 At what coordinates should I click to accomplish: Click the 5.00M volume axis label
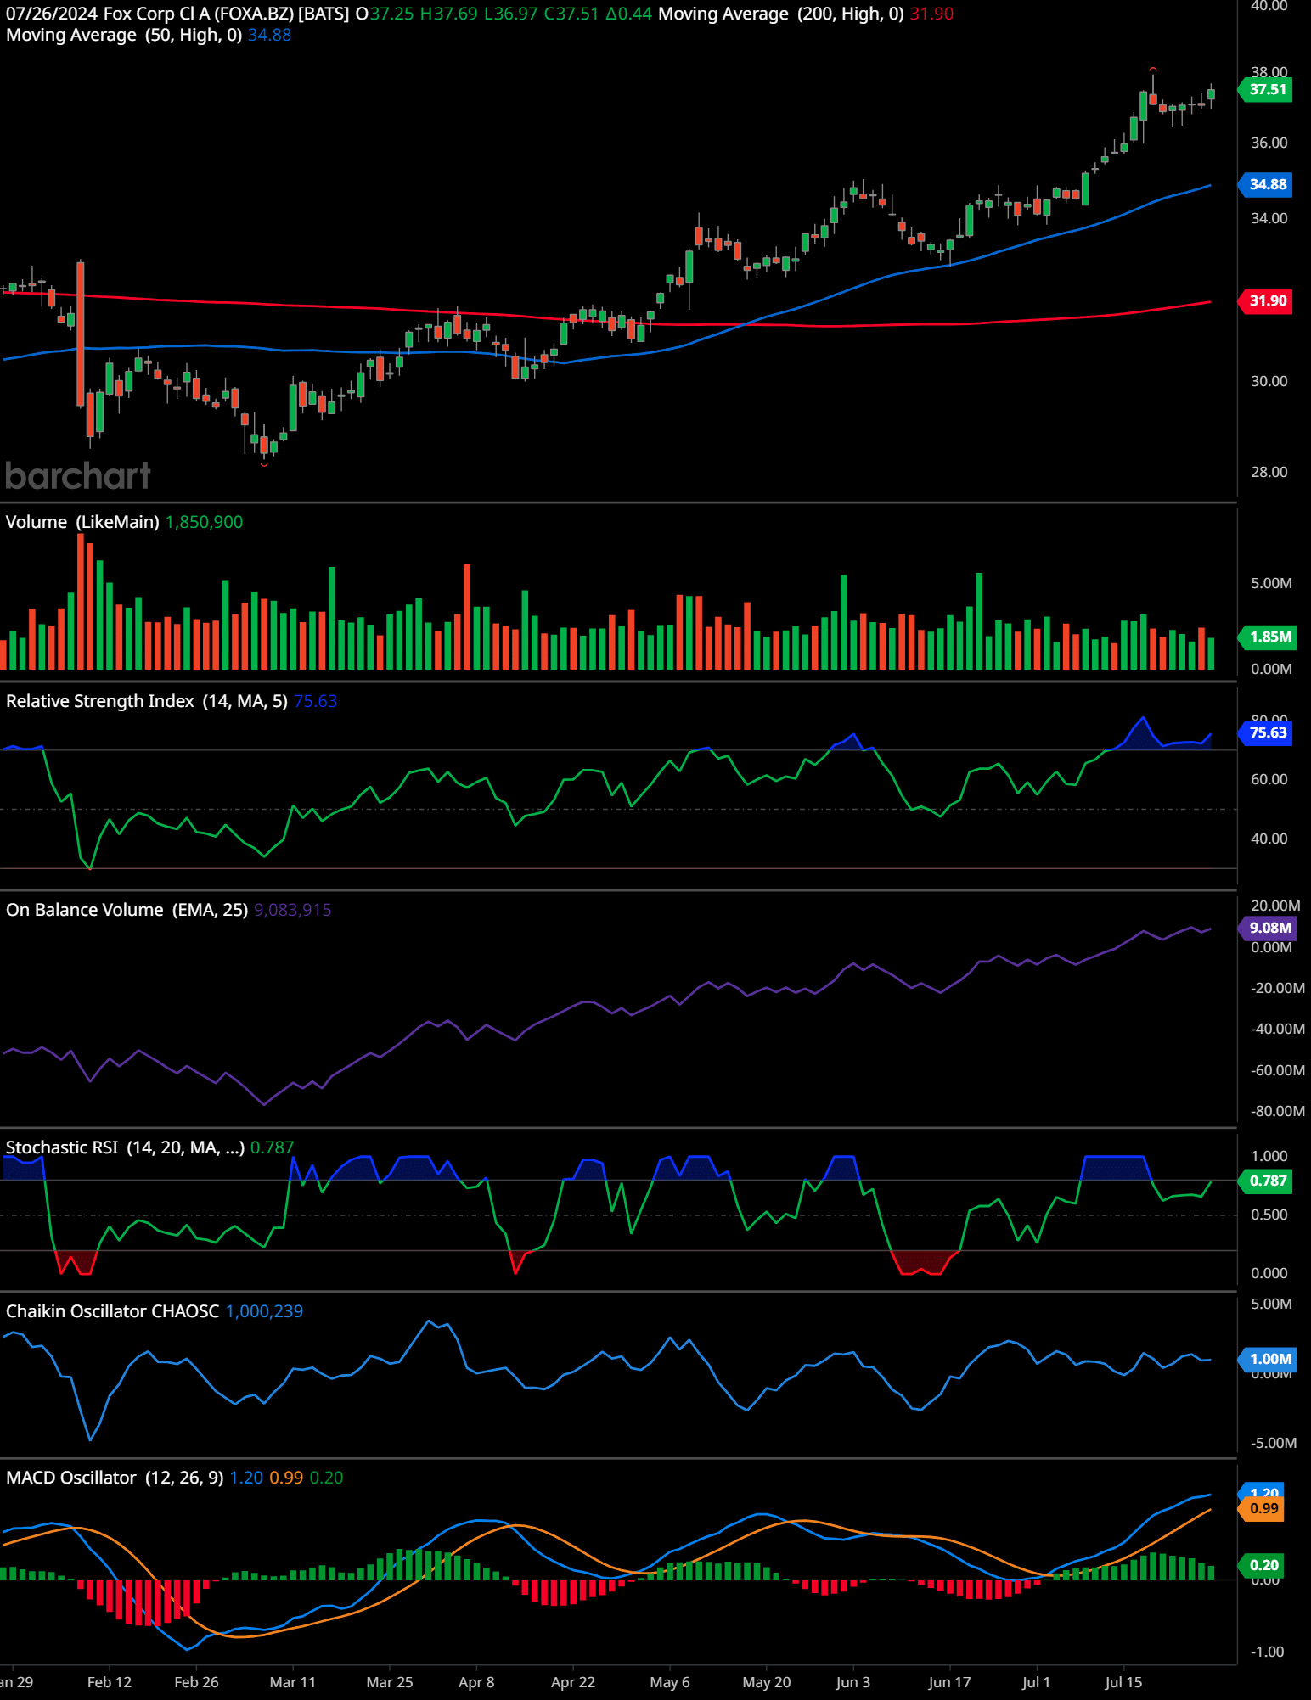pos(1271,583)
